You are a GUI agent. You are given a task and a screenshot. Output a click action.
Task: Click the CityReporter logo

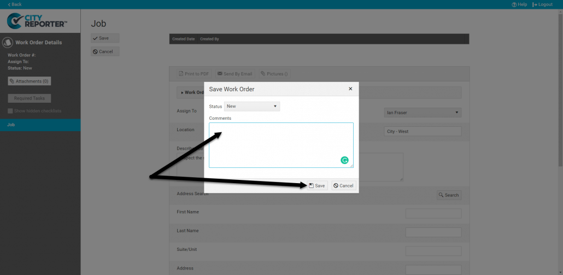pyautogui.click(x=37, y=22)
